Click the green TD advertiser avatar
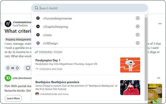This screenshot has height=104, width=166. coord(8,78)
